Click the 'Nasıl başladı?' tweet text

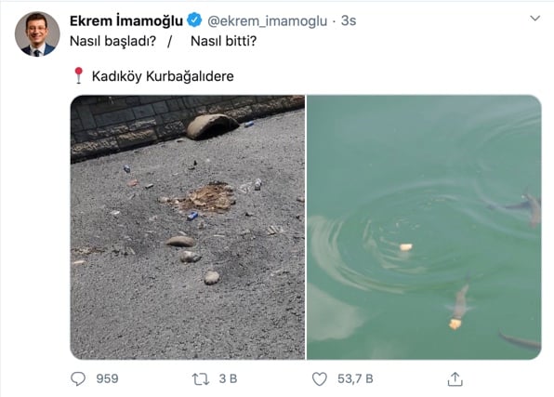pyautogui.click(x=112, y=41)
